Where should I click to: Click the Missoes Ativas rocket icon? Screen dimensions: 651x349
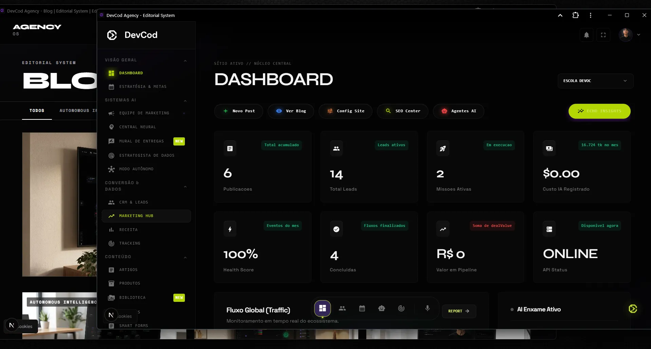coord(443,148)
